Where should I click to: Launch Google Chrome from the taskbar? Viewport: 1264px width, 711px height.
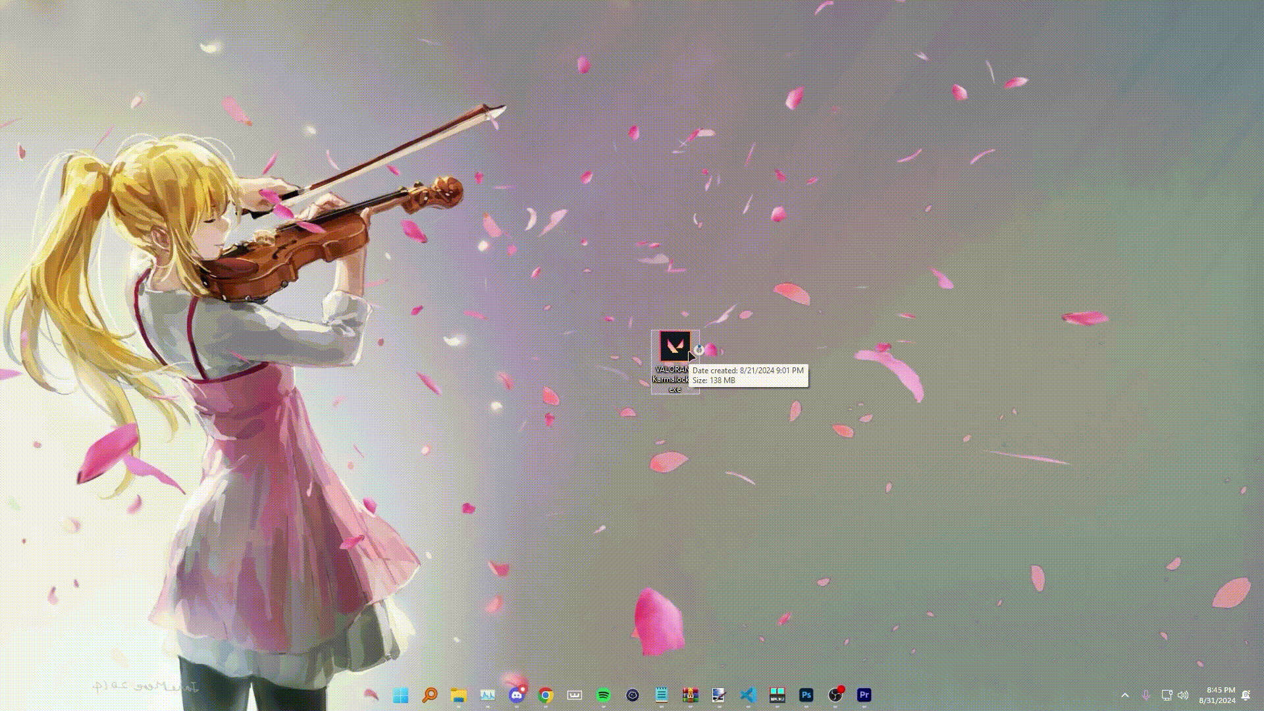click(x=546, y=695)
